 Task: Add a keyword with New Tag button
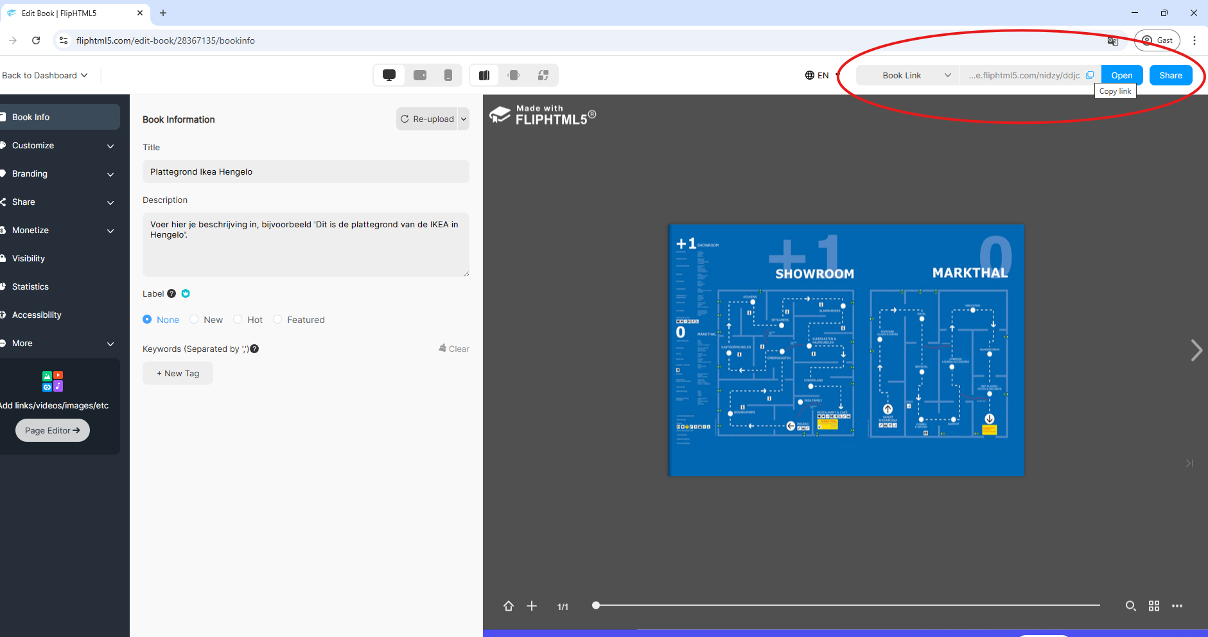click(178, 373)
